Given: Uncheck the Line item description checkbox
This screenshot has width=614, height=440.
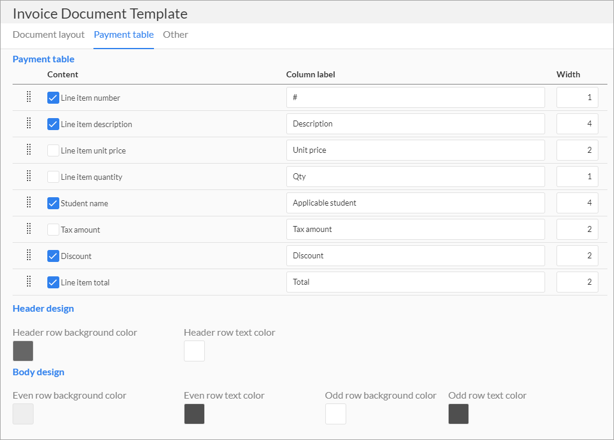Looking at the screenshot, I should [53, 124].
